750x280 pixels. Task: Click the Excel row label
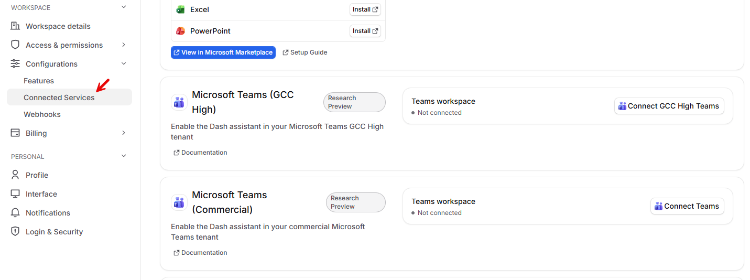200,9
